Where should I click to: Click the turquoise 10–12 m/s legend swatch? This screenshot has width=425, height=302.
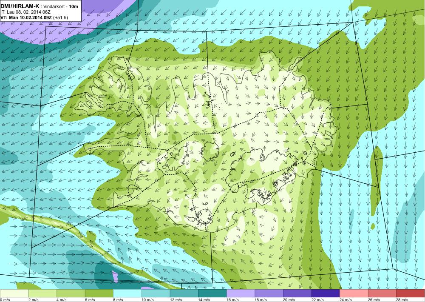point(156,293)
